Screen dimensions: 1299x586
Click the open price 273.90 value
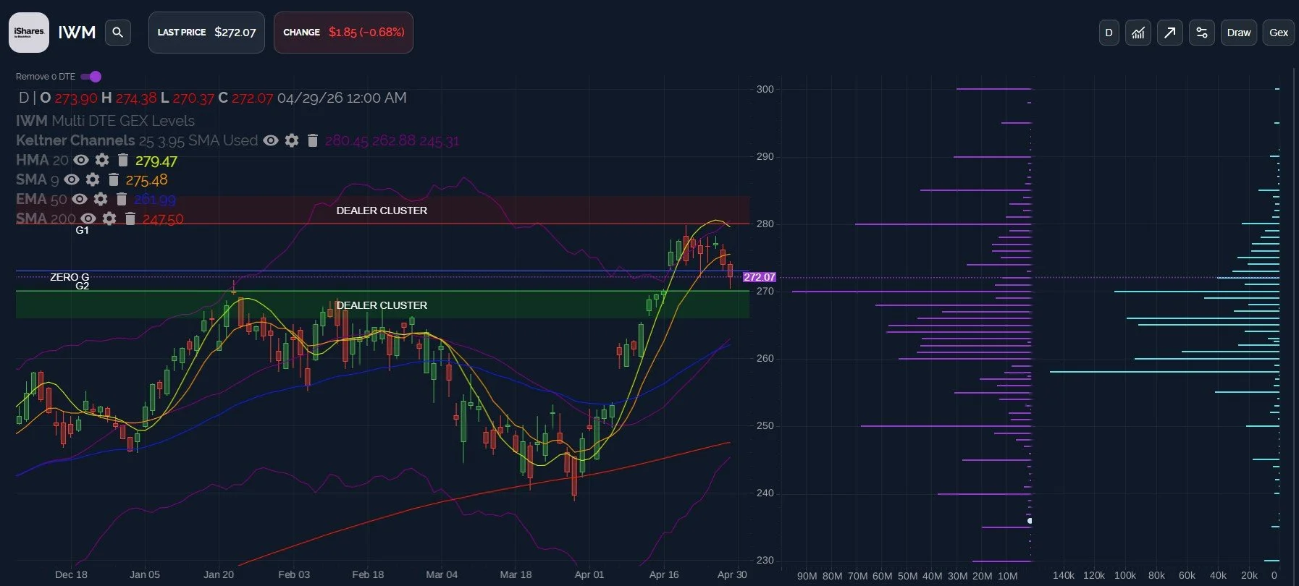click(76, 98)
